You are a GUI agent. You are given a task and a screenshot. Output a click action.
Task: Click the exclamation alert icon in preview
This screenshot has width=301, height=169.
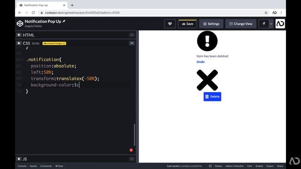tap(207, 41)
